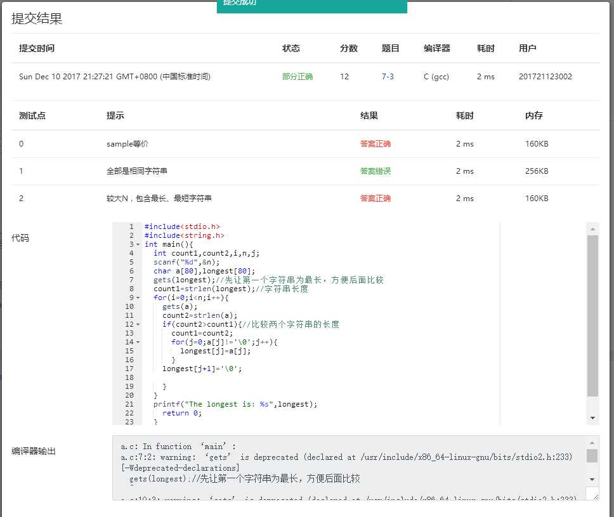This screenshot has height=517, width=614.
Task: Open problem link 7-3
Action: pyautogui.click(x=388, y=76)
